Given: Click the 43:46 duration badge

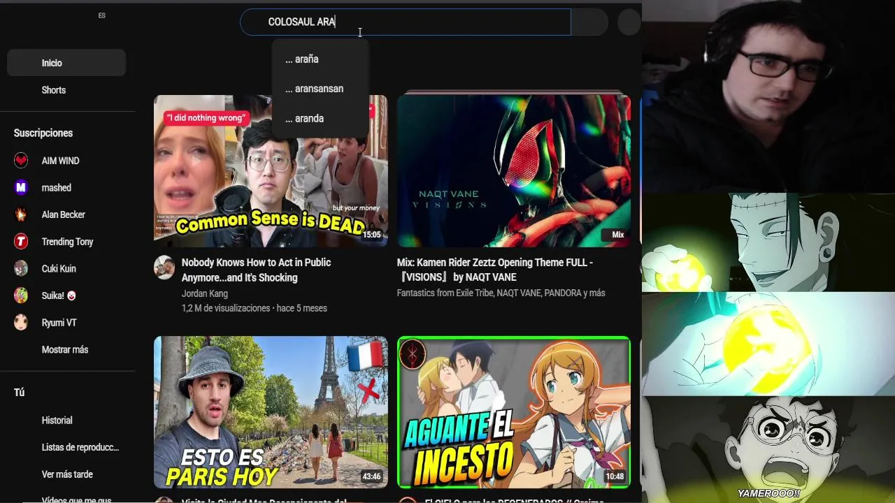Looking at the screenshot, I should [x=371, y=476].
